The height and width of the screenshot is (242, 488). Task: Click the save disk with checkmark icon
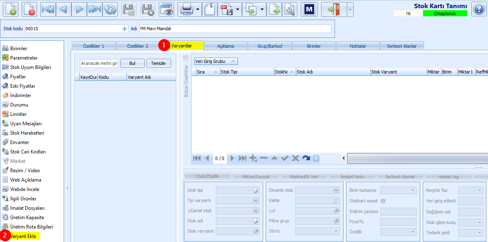coord(129,9)
